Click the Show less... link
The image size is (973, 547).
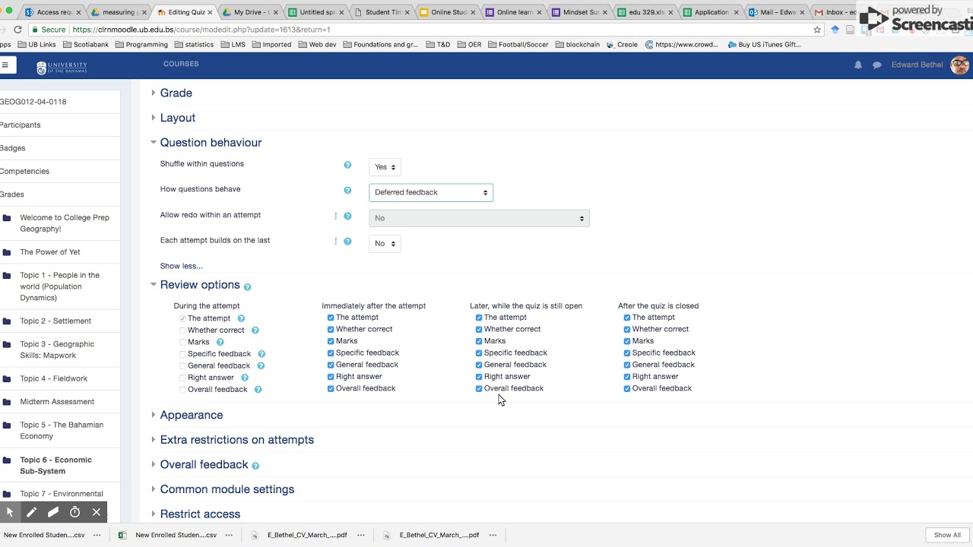[x=181, y=266]
